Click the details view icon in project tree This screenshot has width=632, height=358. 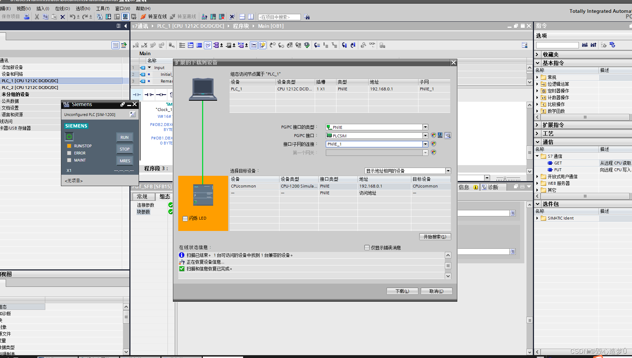pyautogui.click(x=115, y=45)
